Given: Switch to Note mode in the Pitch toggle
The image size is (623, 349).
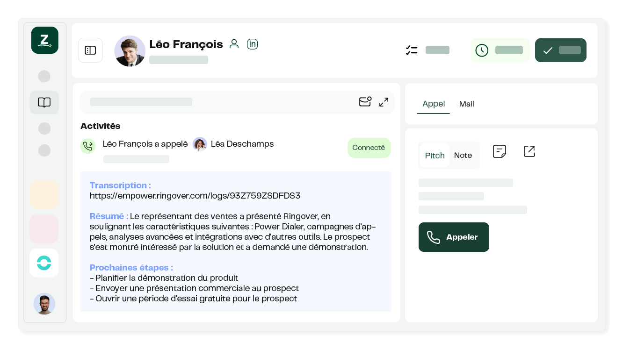Looking at the screenshot, I should 463,155.
